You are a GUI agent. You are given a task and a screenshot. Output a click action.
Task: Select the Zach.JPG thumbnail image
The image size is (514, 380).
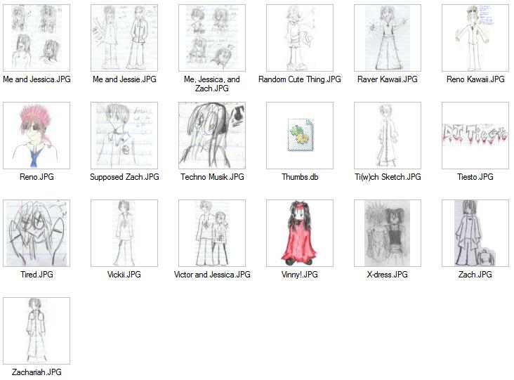click(x=475, y=233)
